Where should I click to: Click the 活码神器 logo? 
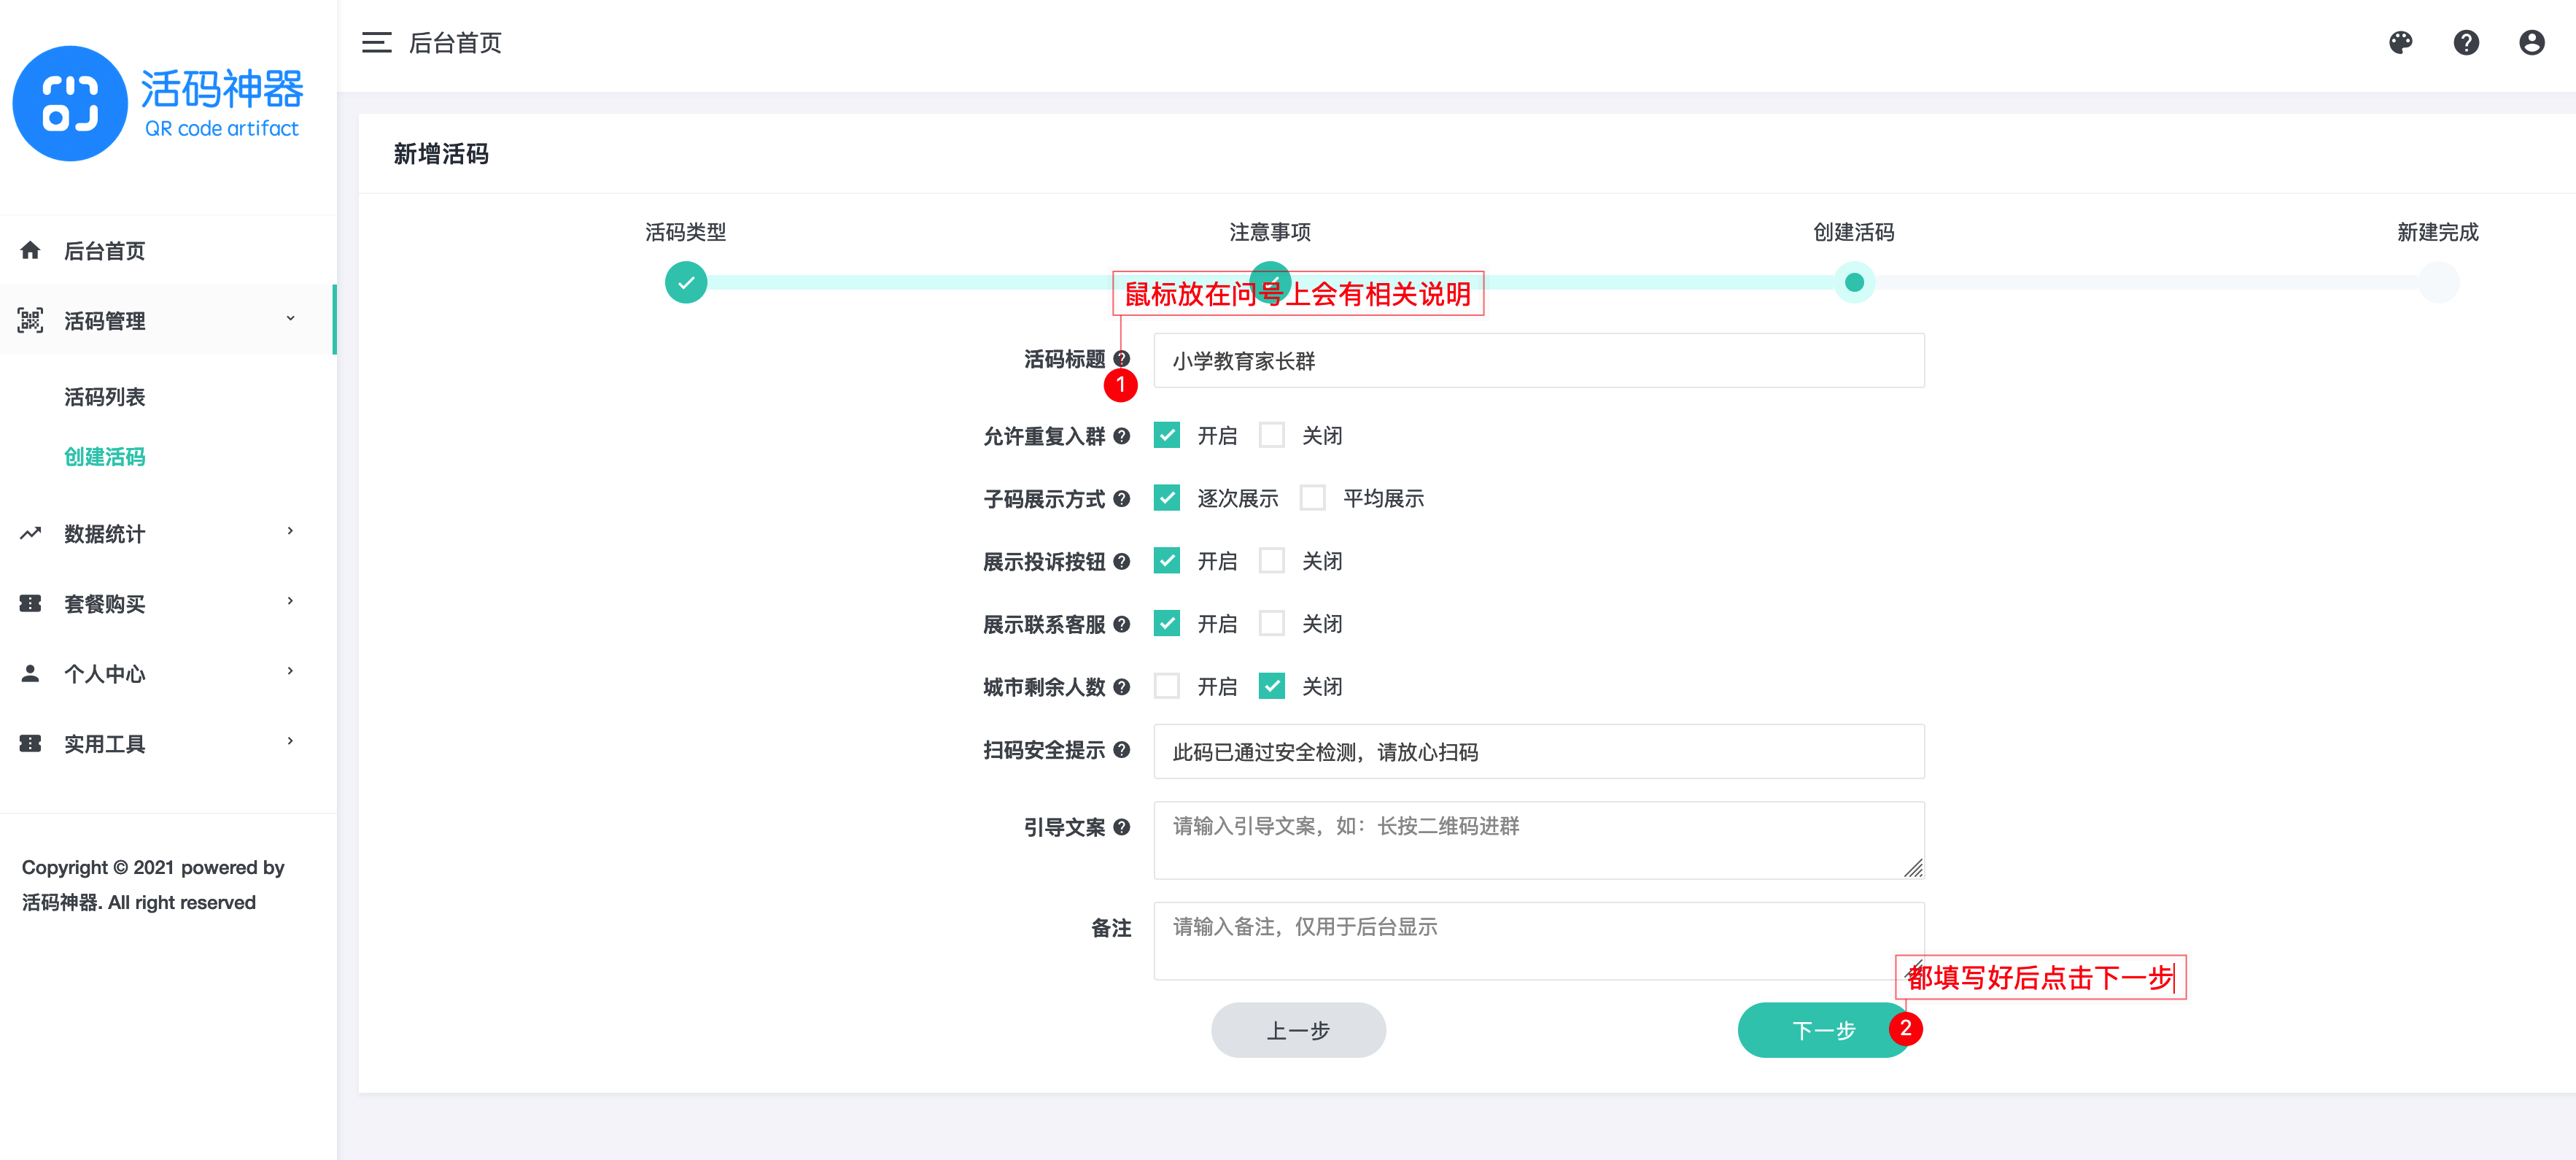[x=158, y=103]
